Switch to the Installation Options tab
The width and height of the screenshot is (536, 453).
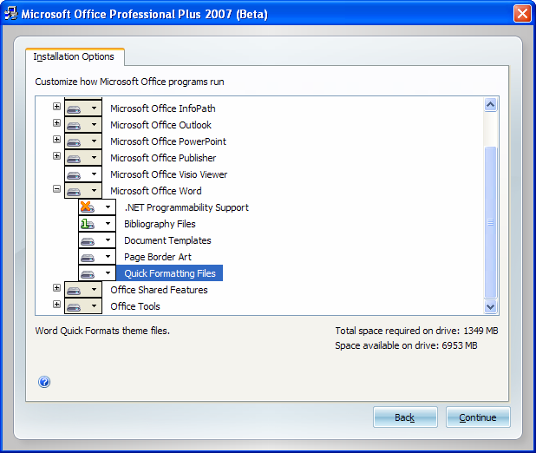point(74,56)
